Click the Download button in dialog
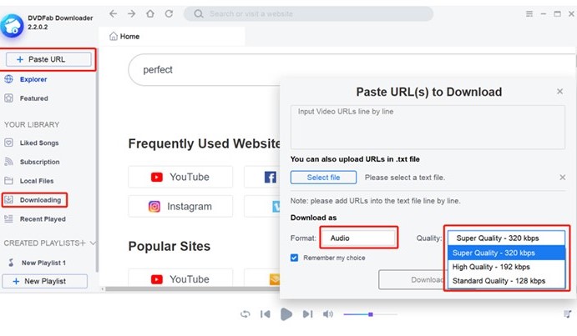 [413, 280]
